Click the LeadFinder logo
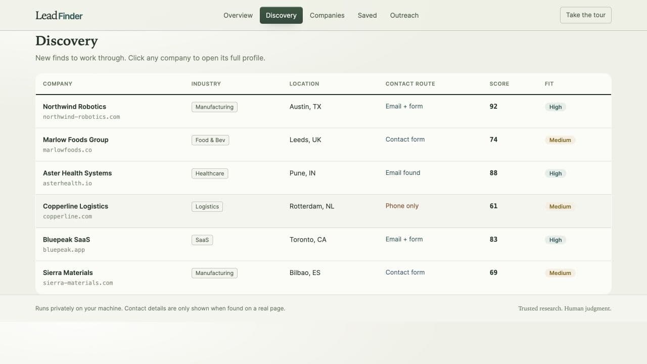647x364 pixels. (x=59, y=15)
